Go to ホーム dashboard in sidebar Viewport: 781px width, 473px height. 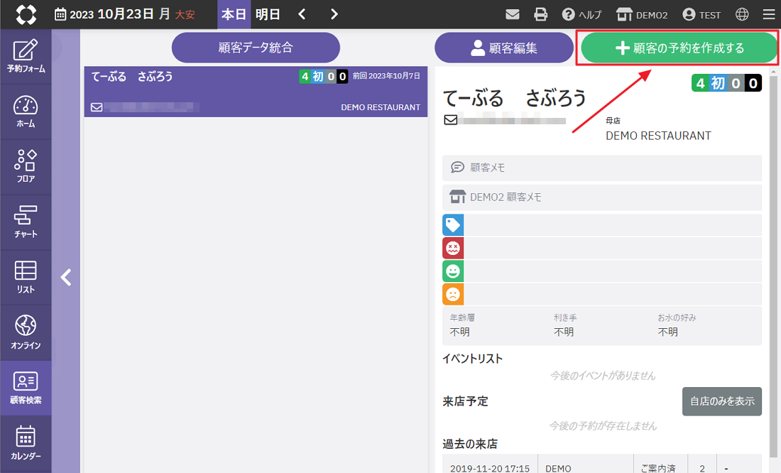click(x=26, y=112)
